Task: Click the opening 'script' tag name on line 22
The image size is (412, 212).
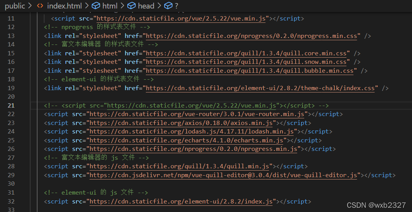Action: coord(58,114)
